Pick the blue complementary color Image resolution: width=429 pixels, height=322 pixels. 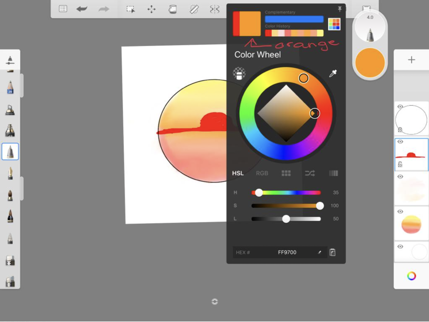pyautogui.click(x=294, y=19)
